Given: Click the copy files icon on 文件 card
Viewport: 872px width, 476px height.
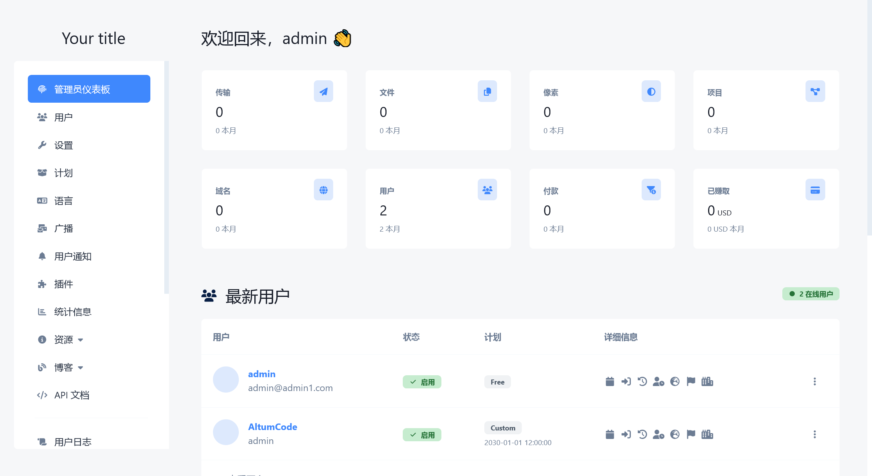Looking at the screenshot, I should [487, 91].
